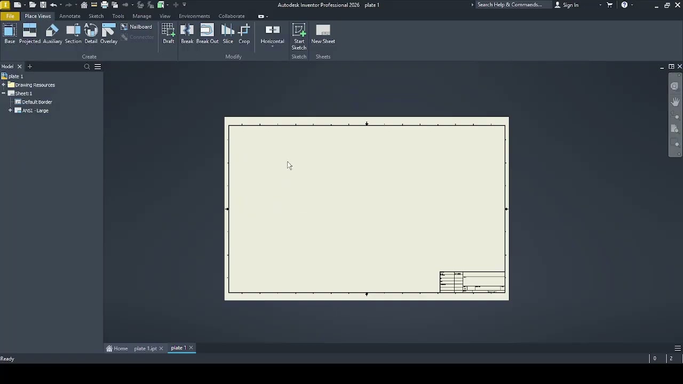Select the plate 1 root node
This screenshot has height=384, width=683.
12,76
